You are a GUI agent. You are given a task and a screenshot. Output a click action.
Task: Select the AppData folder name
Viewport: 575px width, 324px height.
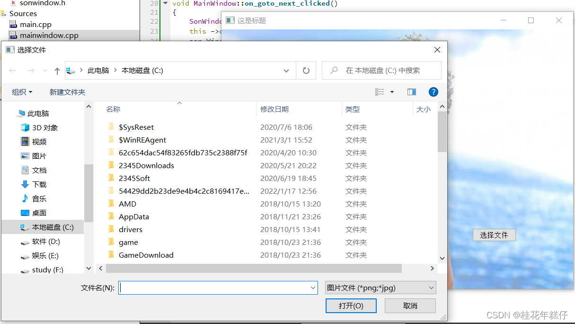[134, 216]
